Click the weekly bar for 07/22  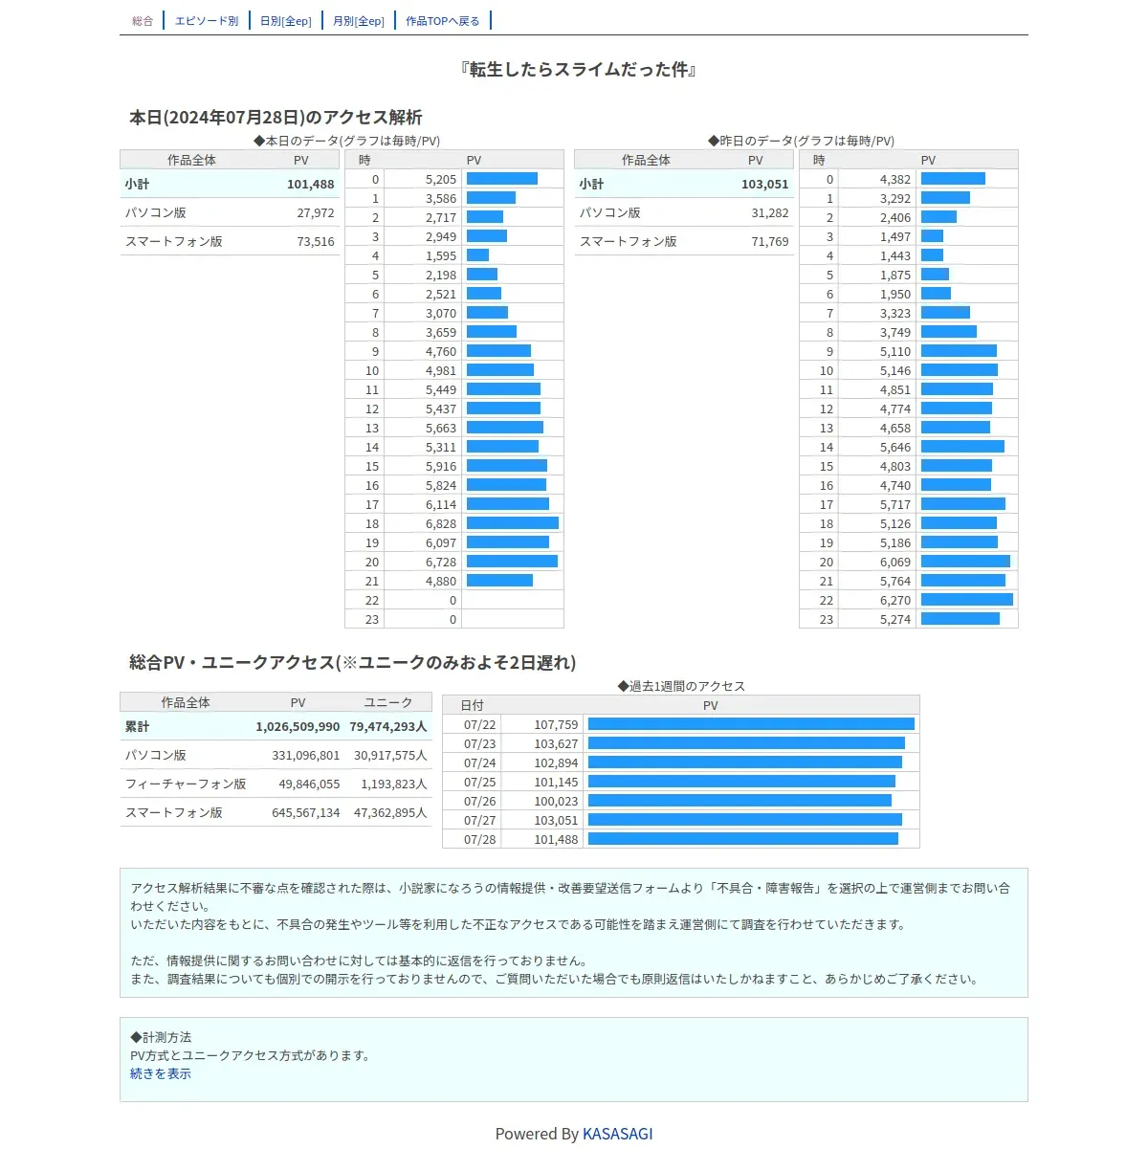(751, 724)
